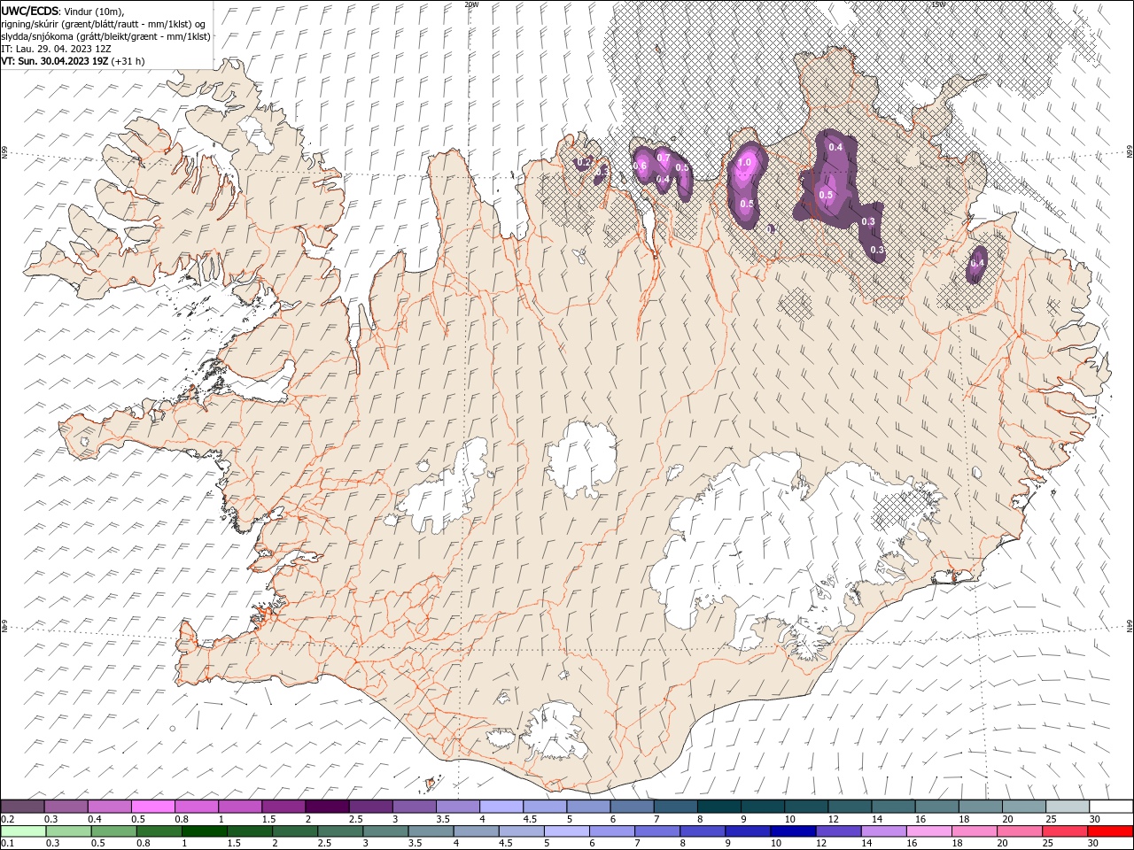Click the '0.5' value below the '1.0' snowfall peak
This screenshot has height=850, width=1134.
tap(747, 204)
